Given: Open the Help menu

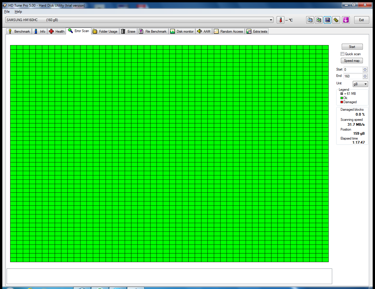Looking at the screenshot, I should (18, 12).
